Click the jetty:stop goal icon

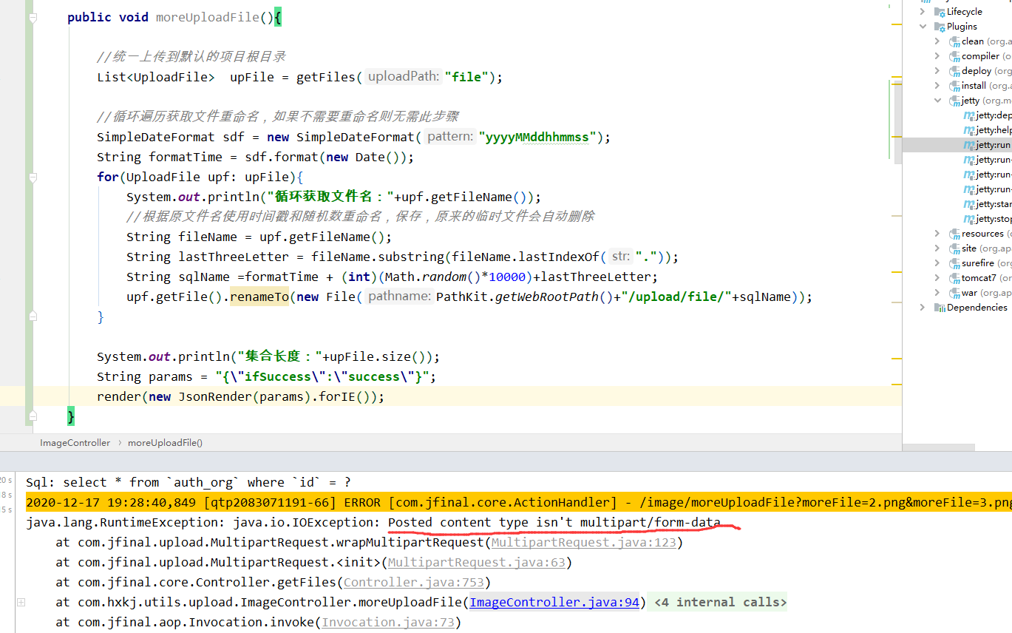click(969, 219)
